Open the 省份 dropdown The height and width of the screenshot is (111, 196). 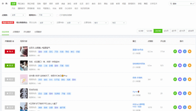point(101,23)
